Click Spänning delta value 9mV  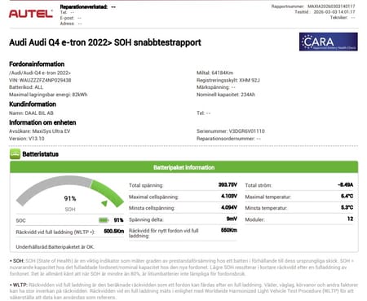click(232, 219)
